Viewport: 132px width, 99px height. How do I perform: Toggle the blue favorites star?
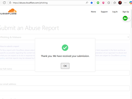(92, 3)
